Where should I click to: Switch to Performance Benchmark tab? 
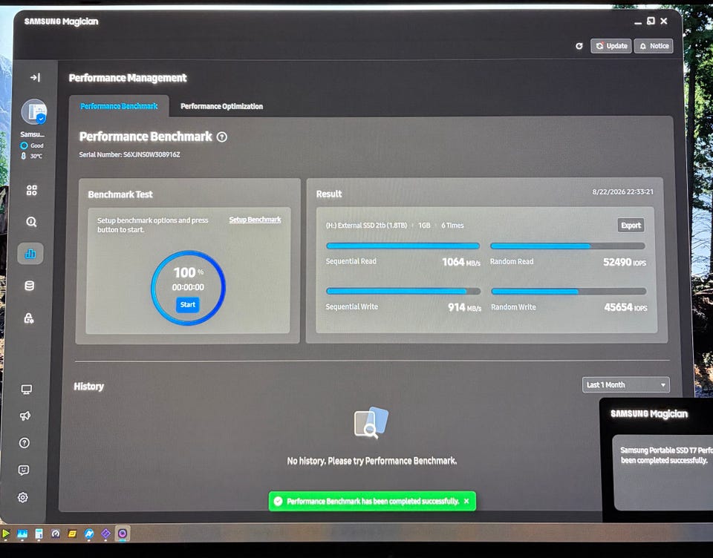pyautogui.click(x=119, y=106)
